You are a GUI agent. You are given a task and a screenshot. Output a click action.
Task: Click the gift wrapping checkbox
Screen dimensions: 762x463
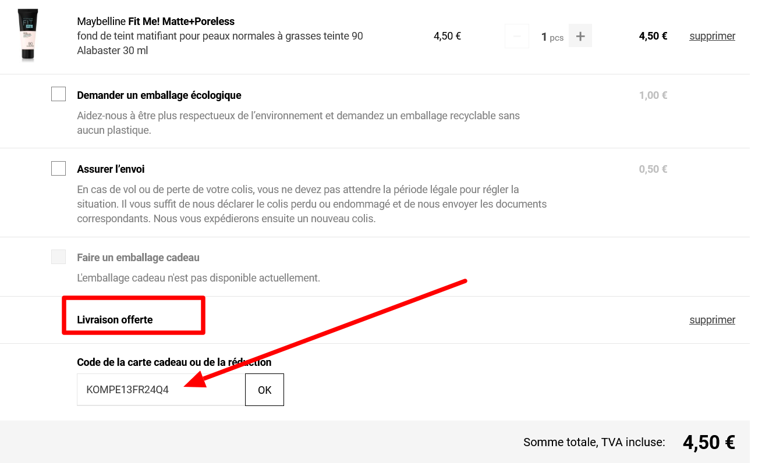tap(58, 257)
